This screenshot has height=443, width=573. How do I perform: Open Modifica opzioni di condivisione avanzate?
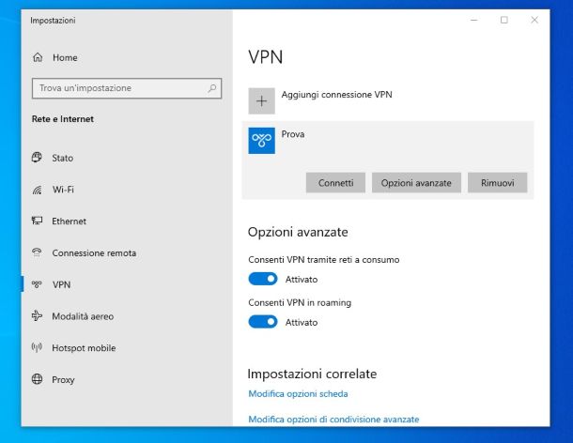point(333,420)
